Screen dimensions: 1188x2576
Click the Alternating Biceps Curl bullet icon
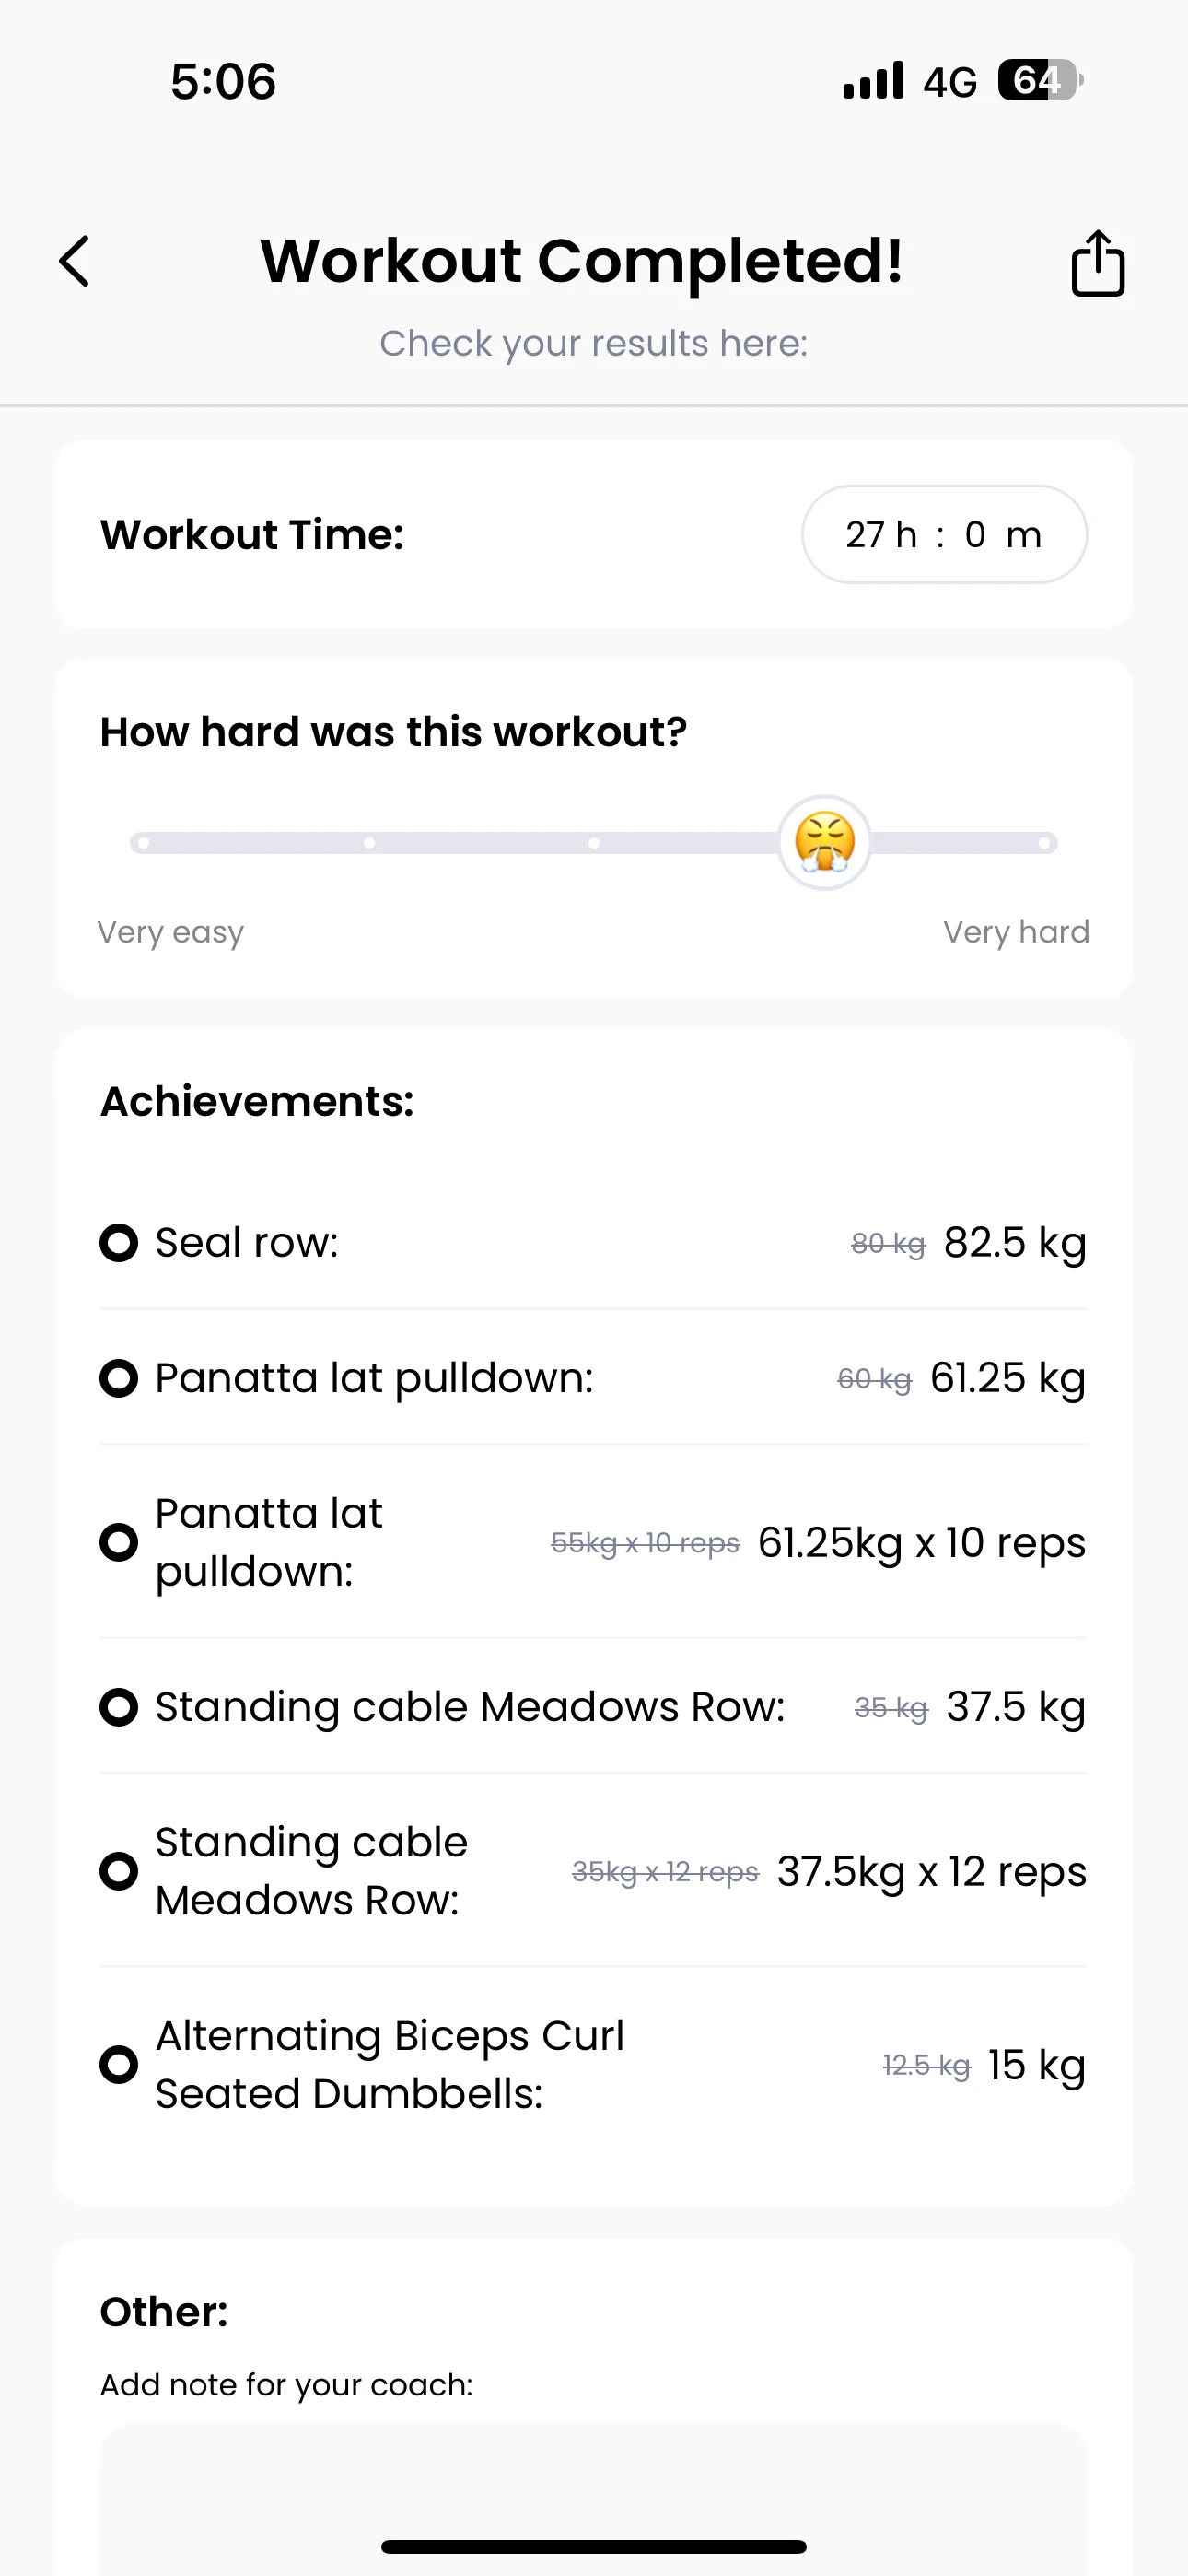(119, 2064)
